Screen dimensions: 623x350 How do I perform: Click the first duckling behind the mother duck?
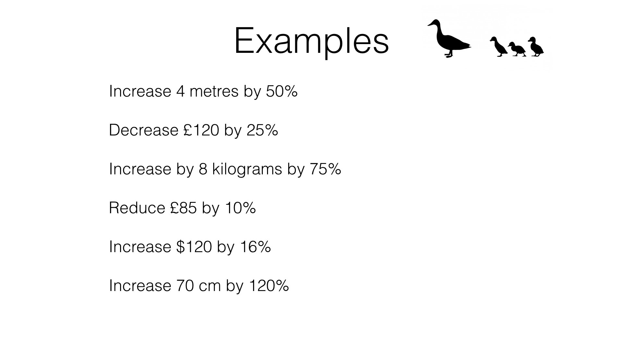pos(499,47)
